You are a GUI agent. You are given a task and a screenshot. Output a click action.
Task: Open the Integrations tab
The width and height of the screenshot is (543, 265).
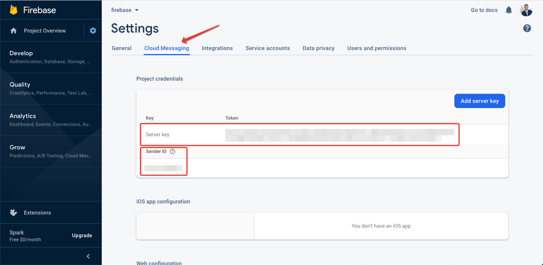pos(217,48)
